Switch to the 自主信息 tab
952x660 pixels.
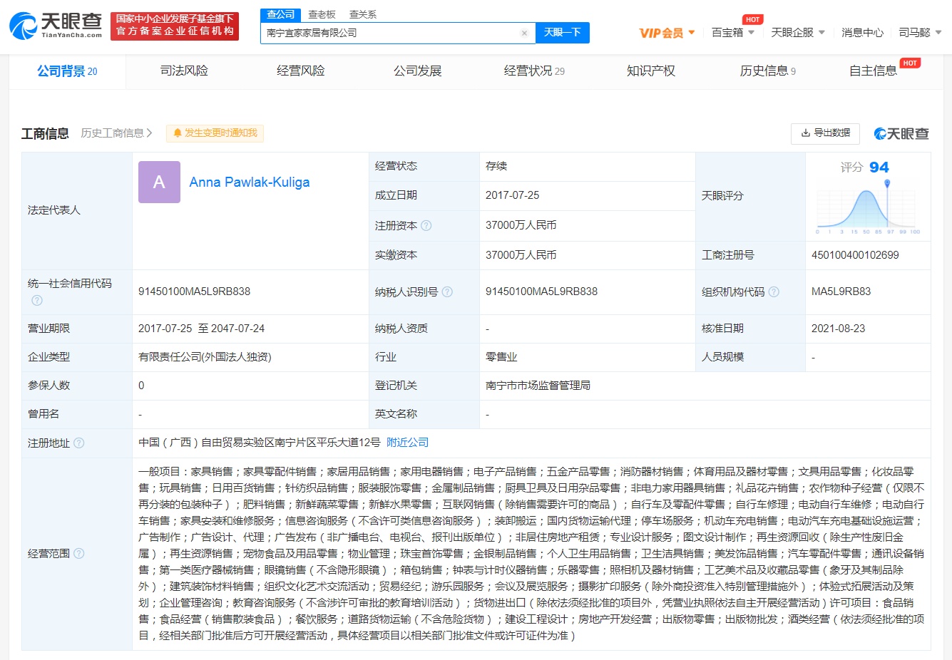click(873, 71)
